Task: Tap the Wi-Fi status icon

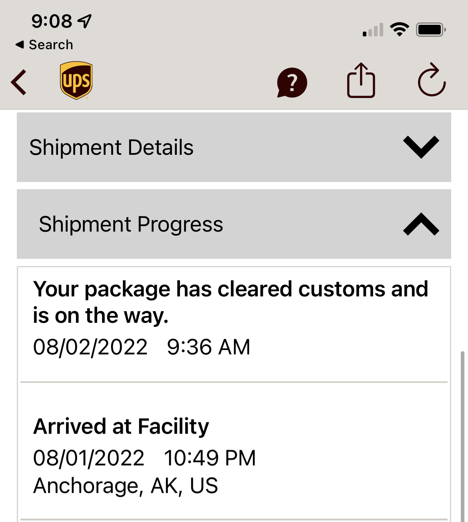Action: (x=399, y=30)
